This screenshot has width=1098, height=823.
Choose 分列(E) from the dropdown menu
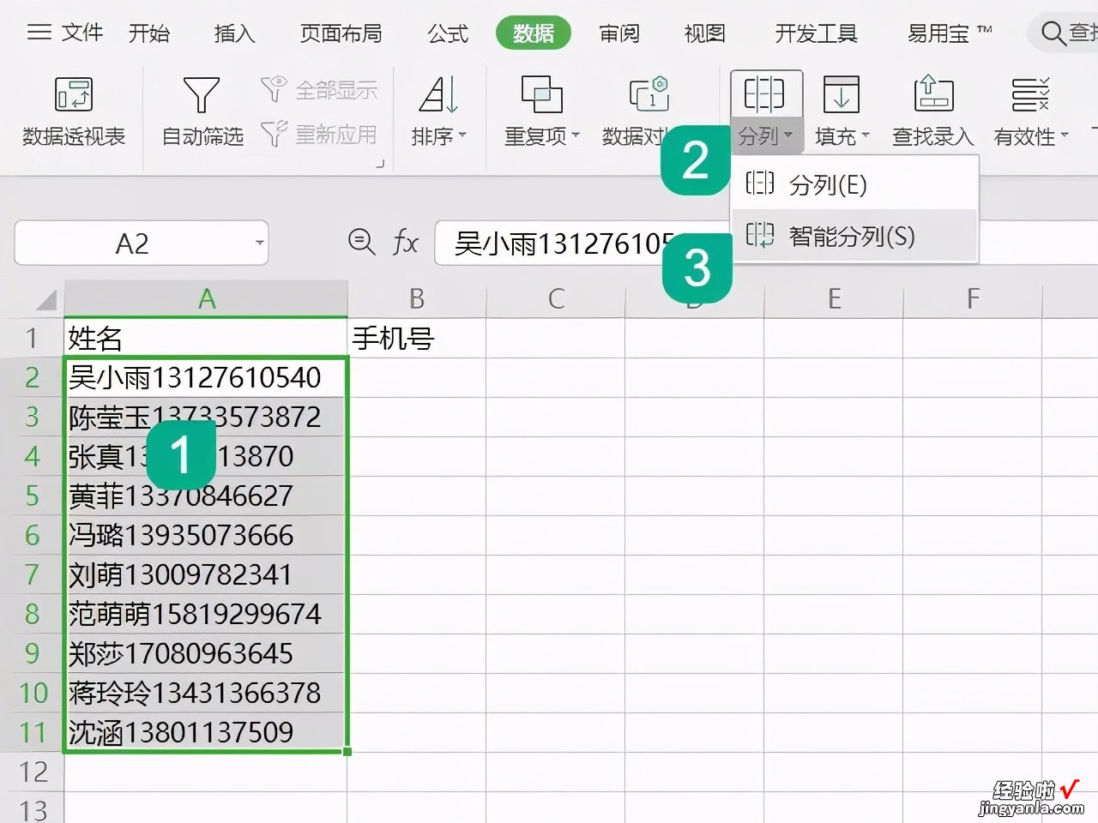pos(854,184)
